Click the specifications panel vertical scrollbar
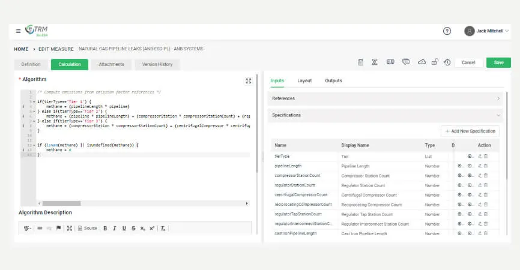 point(506,136)
